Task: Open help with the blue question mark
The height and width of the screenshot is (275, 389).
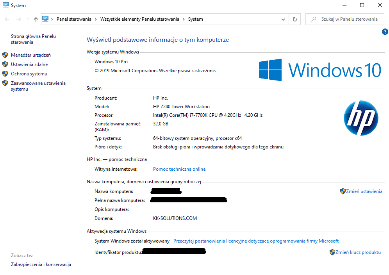Action: click(385, 32)
